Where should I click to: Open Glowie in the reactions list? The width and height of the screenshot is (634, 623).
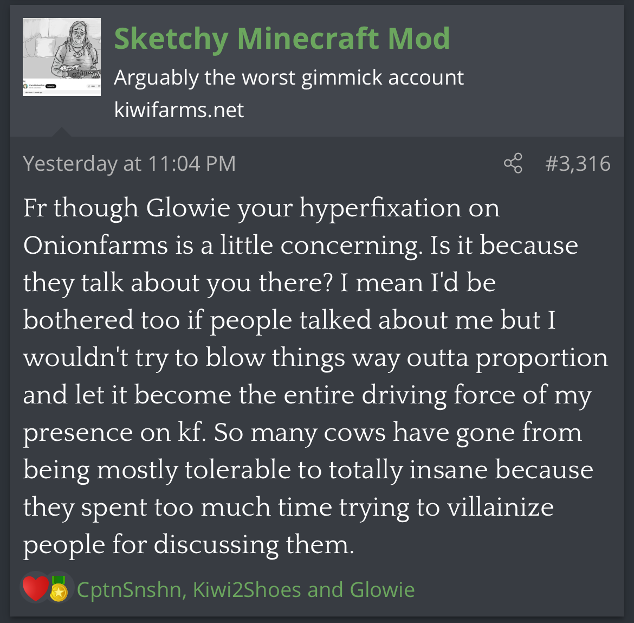point(382,589)
